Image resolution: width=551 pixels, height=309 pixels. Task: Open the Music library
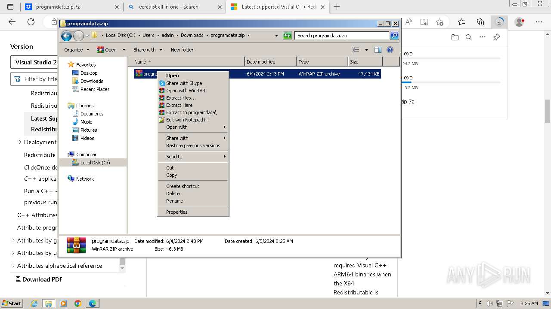86,122
